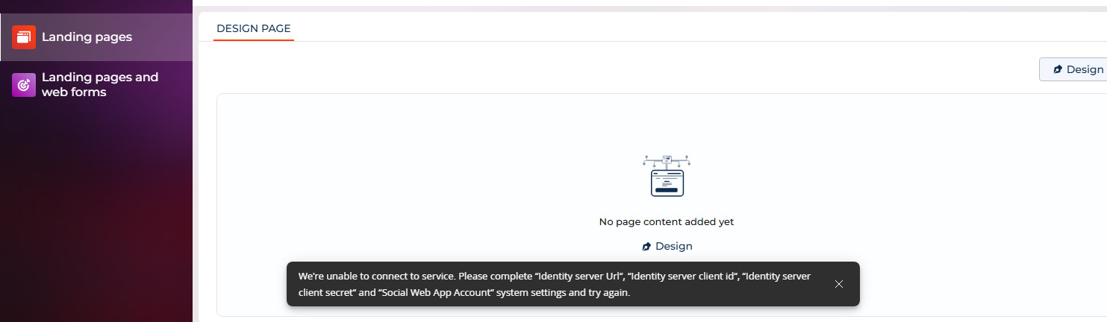Click the purple Landing pages and web forms icon
1107x322 pixels.
pos(24,85)
